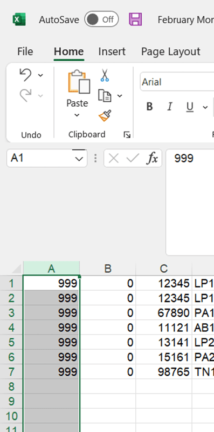Toggle Bold formatting
This screenshot has height=432, width=214.
149,107
